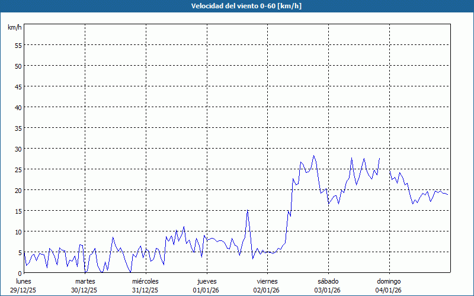Click the 0 label at the axis origin
Screen dimensions: 474x296
pyautogui.click(x=20, y=273)
